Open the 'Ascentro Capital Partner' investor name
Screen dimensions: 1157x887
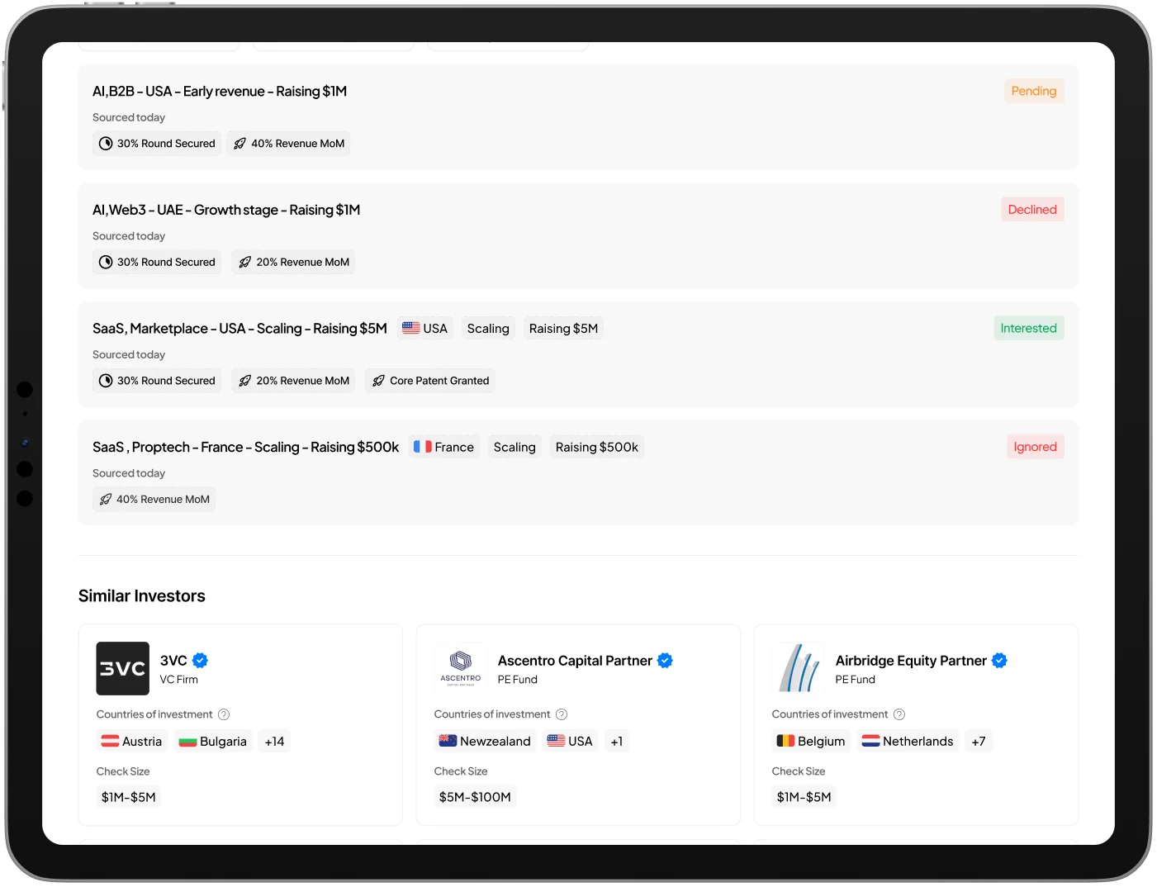pos(575,661)
